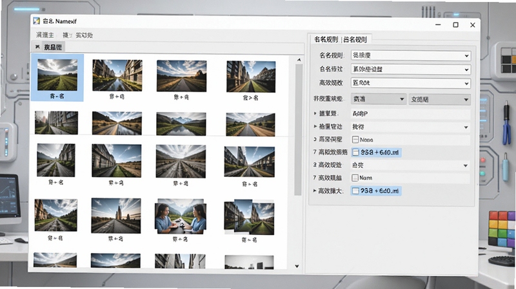Select the black-and-white thumbnail at list bottom
Image resolution: width=516 pixels, height=289 pixels.
coord(249,263)
